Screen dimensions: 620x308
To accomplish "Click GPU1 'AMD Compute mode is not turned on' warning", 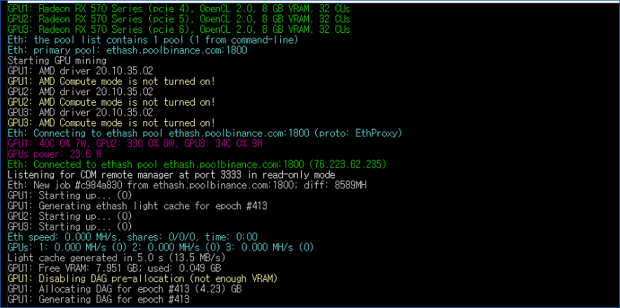I will tap(111, 81).
